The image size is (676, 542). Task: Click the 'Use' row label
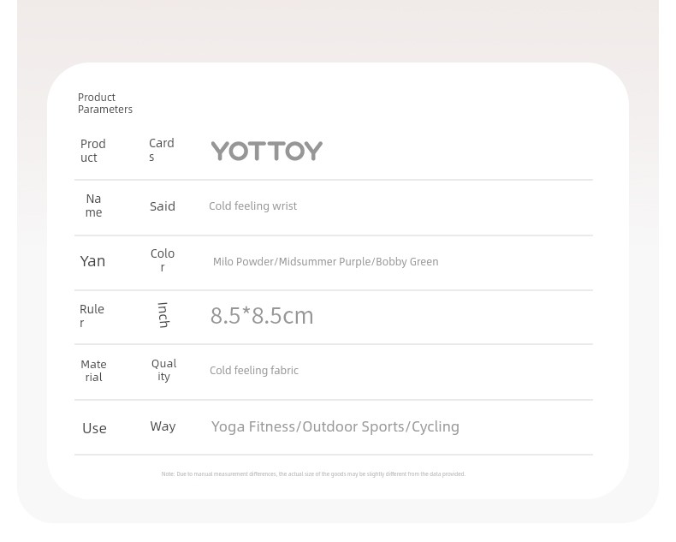[94, 428]
